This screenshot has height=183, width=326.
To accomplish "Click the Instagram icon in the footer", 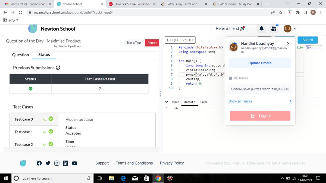I will pyautogui.click(x=57, y=163).
